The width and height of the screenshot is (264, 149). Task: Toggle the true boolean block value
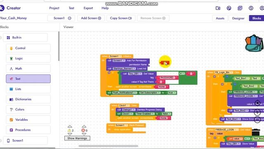click(172, 93)
